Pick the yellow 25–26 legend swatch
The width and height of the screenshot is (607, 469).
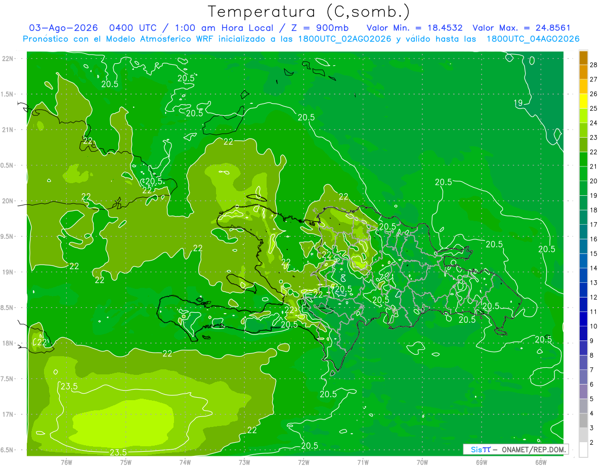(583, 101)
